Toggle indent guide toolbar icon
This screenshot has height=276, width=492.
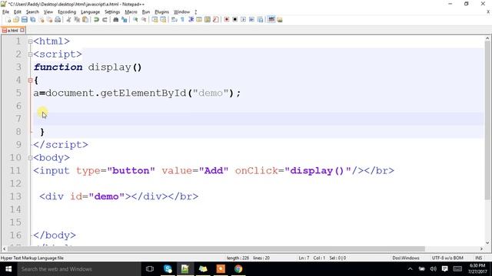[191, 20]
